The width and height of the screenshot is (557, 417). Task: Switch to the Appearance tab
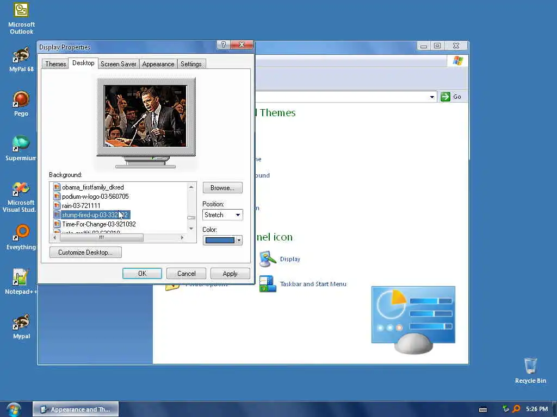point(158,64)
